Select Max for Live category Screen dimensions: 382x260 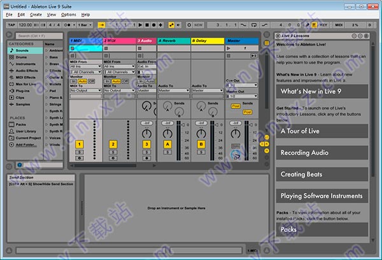pos(25,84)
